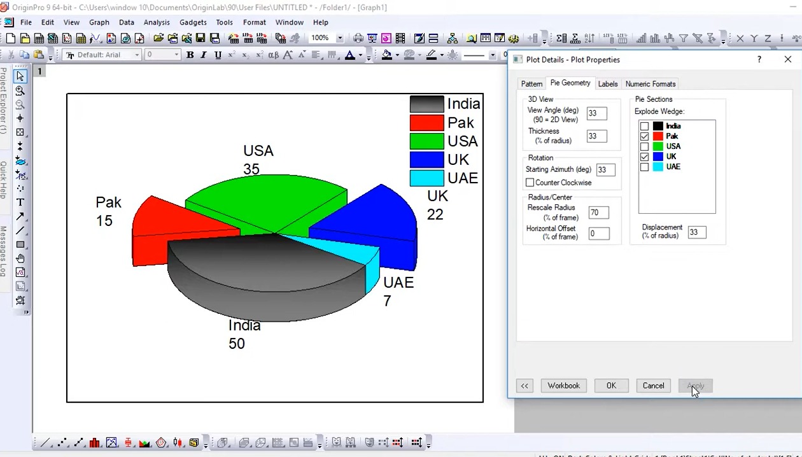
Task: Expand the font color dropdown arrow
Action: coord(360,55)
